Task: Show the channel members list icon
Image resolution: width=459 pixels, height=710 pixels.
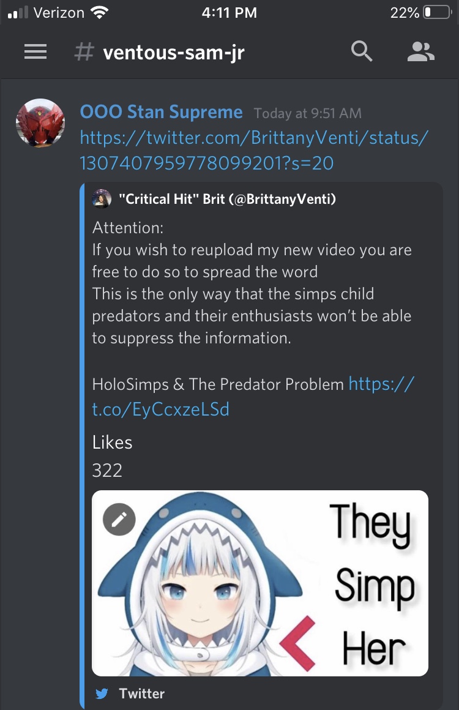Action: pos(420,51)
